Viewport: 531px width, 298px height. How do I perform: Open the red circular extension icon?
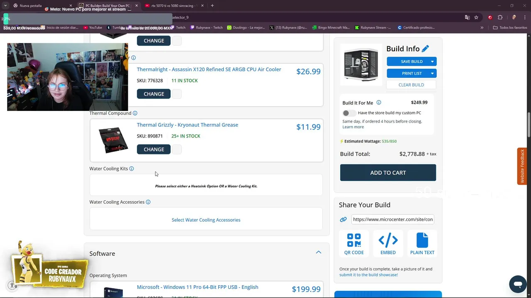pyautogui.click(x=490, y=17)
